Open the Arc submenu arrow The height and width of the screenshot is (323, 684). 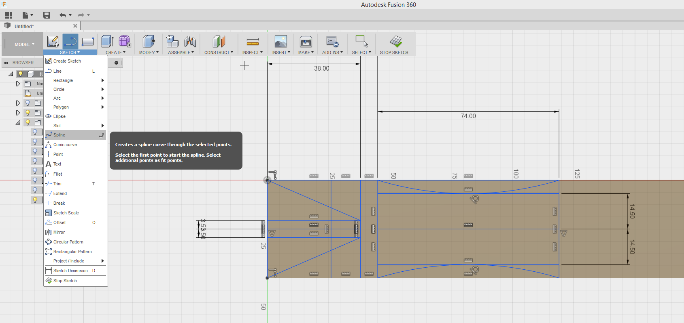(x=103, y=98)
